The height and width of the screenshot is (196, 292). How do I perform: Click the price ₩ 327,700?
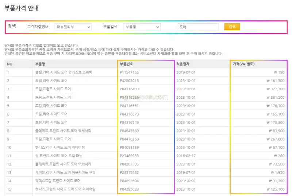[x=276, y=89]
